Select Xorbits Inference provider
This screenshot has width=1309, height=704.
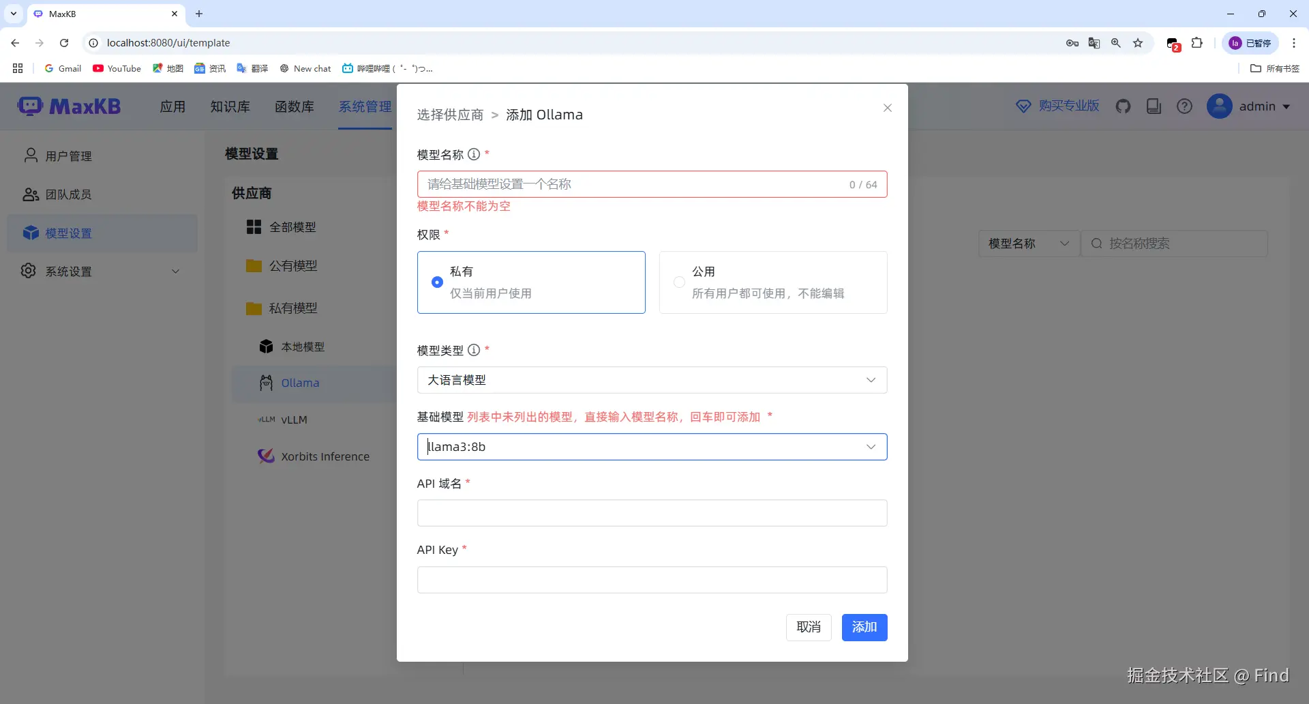click(x=314, y=456)
